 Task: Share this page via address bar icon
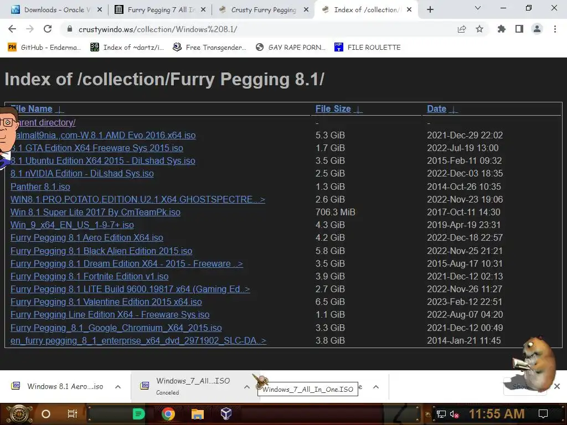coord(462,29)
